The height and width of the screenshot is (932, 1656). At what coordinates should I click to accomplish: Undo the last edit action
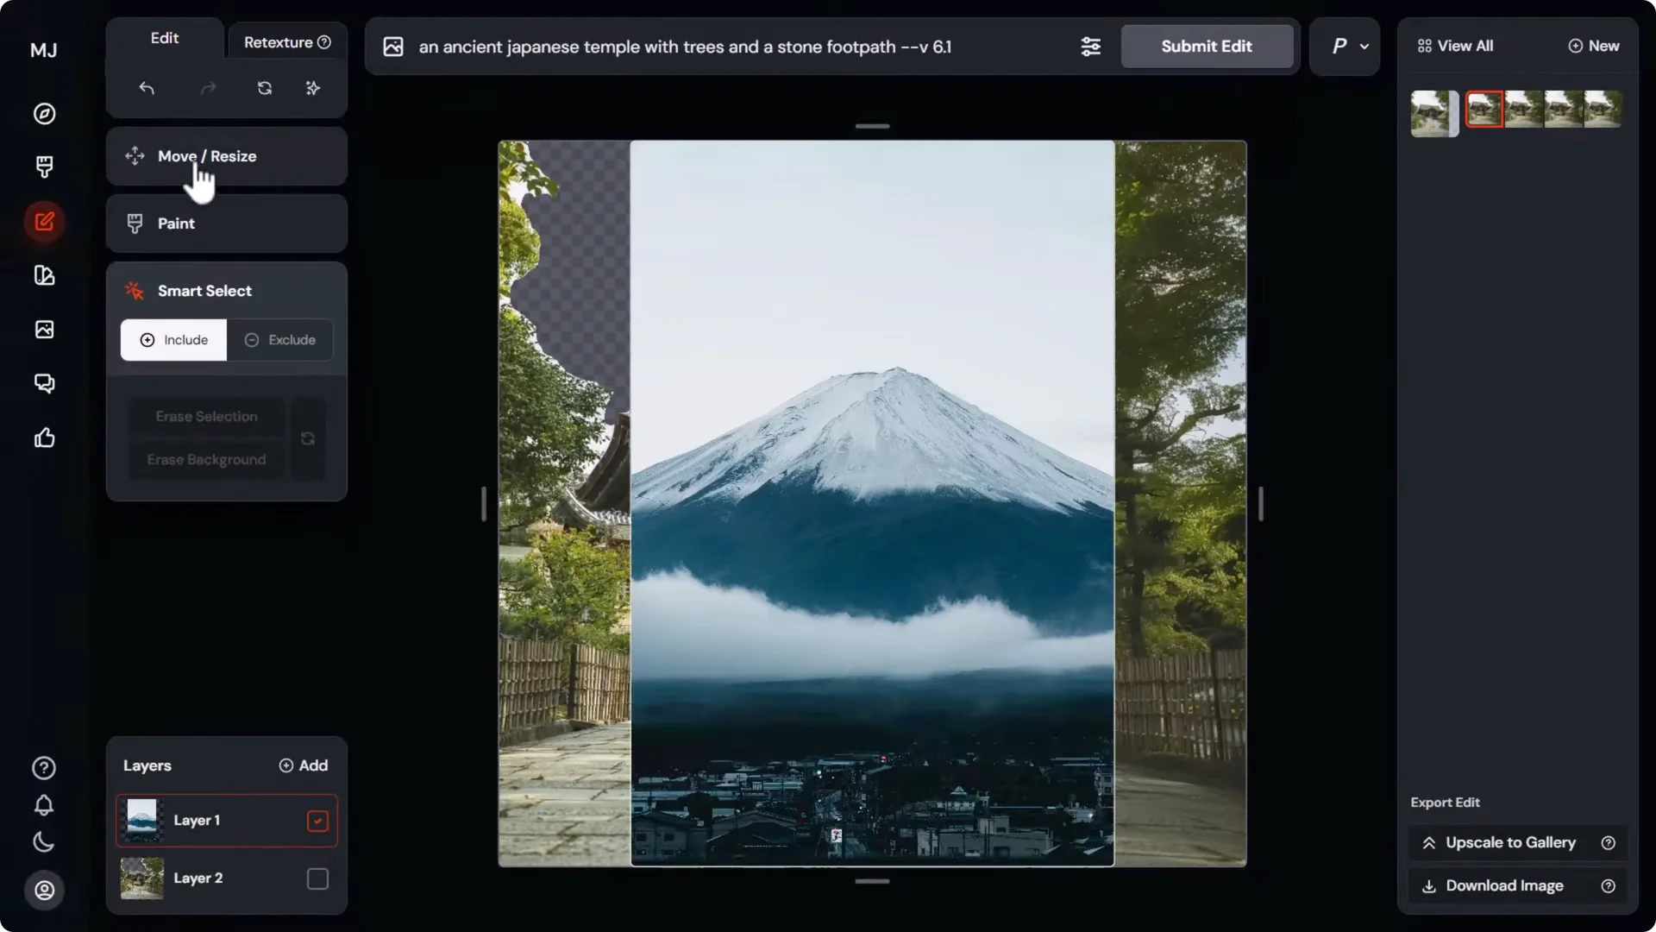point(147,88)
